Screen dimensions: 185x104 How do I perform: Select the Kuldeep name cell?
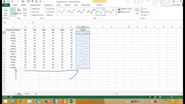13,68
